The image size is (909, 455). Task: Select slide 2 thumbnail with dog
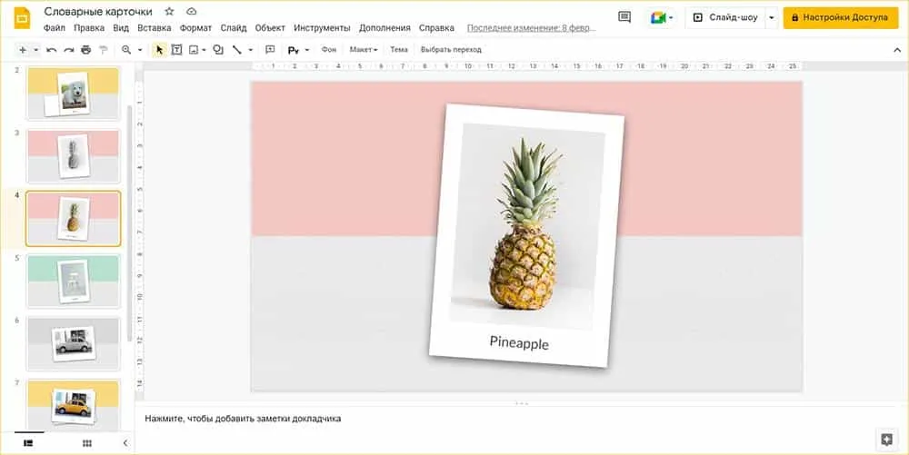(73, 93)
